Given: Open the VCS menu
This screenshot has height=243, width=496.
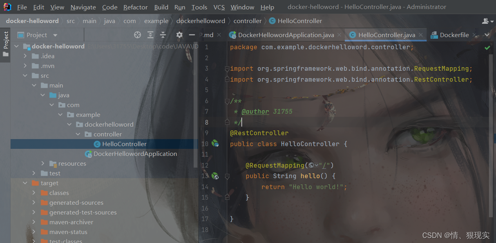Looking at the screenshot, I should point(219,7).
